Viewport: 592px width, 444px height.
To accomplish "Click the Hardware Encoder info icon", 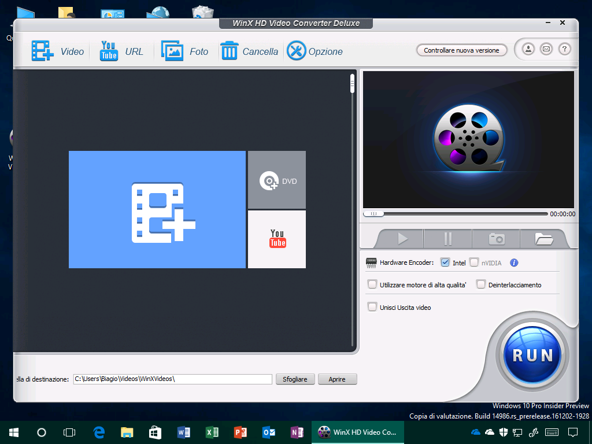I will tap(514, 263).
